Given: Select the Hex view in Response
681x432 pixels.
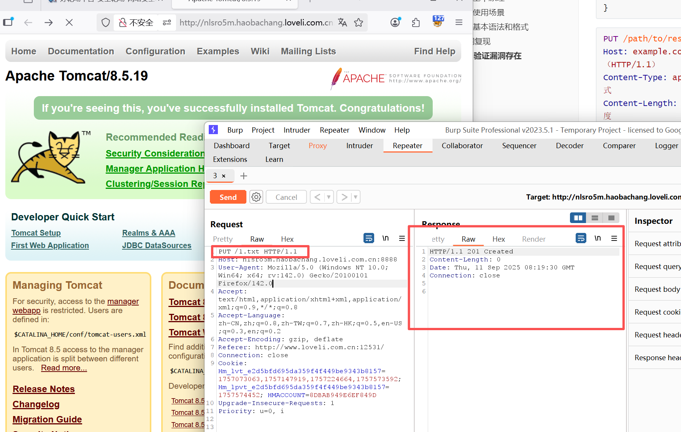Looking at the screenshot, I should 498,239.
